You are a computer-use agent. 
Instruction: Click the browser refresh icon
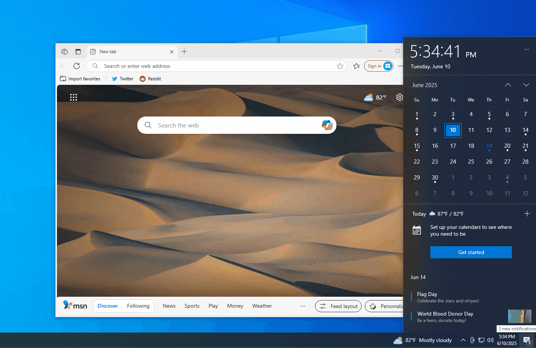click(x=77, y=66)
